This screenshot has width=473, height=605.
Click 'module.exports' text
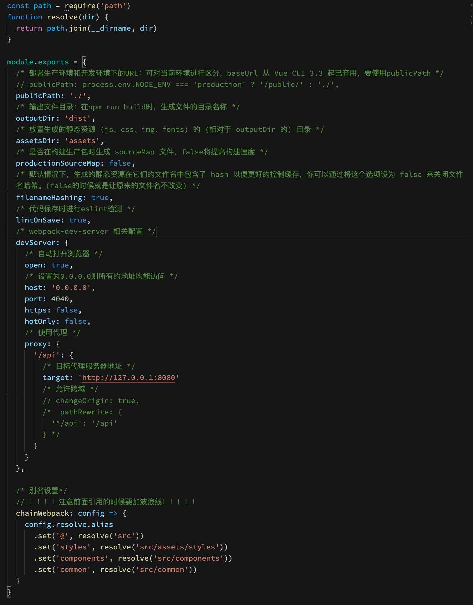[x=38, y=62]
